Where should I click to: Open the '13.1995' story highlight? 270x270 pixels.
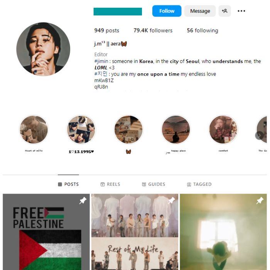click(x=81, y=130)
